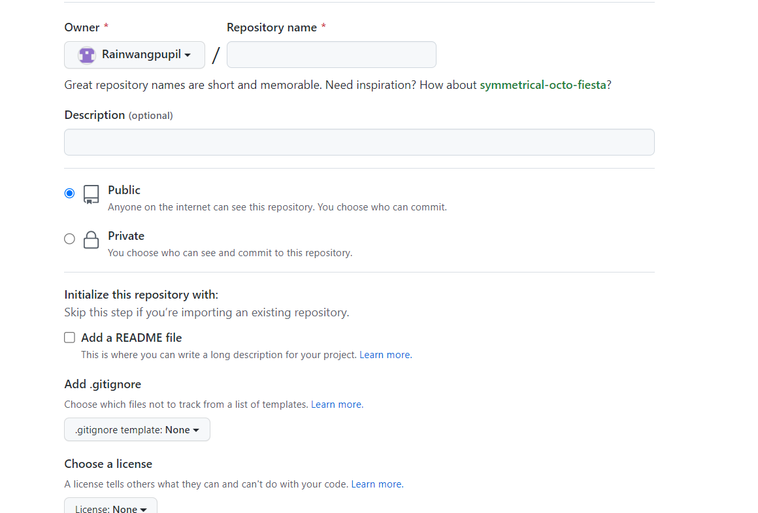Screen dimensions: 758x513
Task: Click the 'Add .gitignore' heading
Action: pyautogui.click(x=103, y=384)
